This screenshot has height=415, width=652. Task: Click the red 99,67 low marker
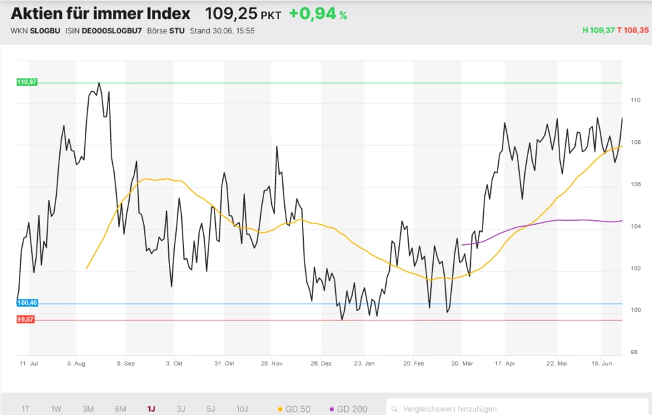[x=25, y=319]
